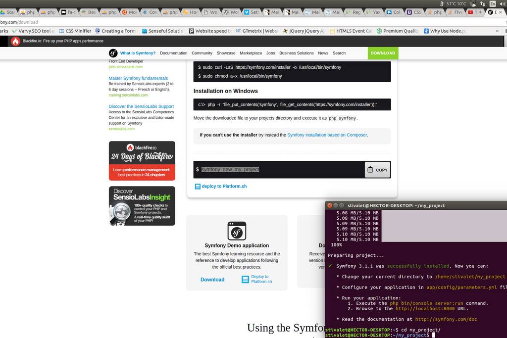This screenshot has width=507, height=338.
Task: Open the sound volume indicator
Action: click(x=503, y=3)
